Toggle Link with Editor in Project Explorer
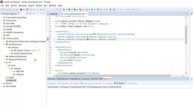The width and height of the screenshot is (193, 108). 30,13
